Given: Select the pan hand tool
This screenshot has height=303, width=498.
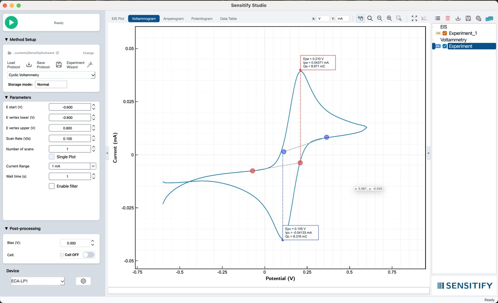Looking at the screenshot, I should pyautogui.click(x=360, y=18).
